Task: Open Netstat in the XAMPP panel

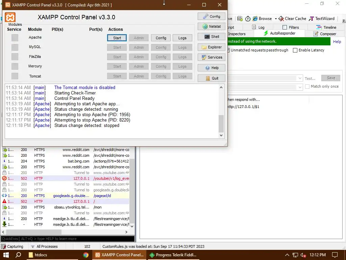Action: pos(212,26)
